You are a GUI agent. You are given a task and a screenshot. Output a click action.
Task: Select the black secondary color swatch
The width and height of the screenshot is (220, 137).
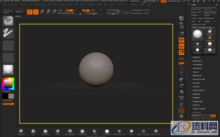click(x=5, y=96)
